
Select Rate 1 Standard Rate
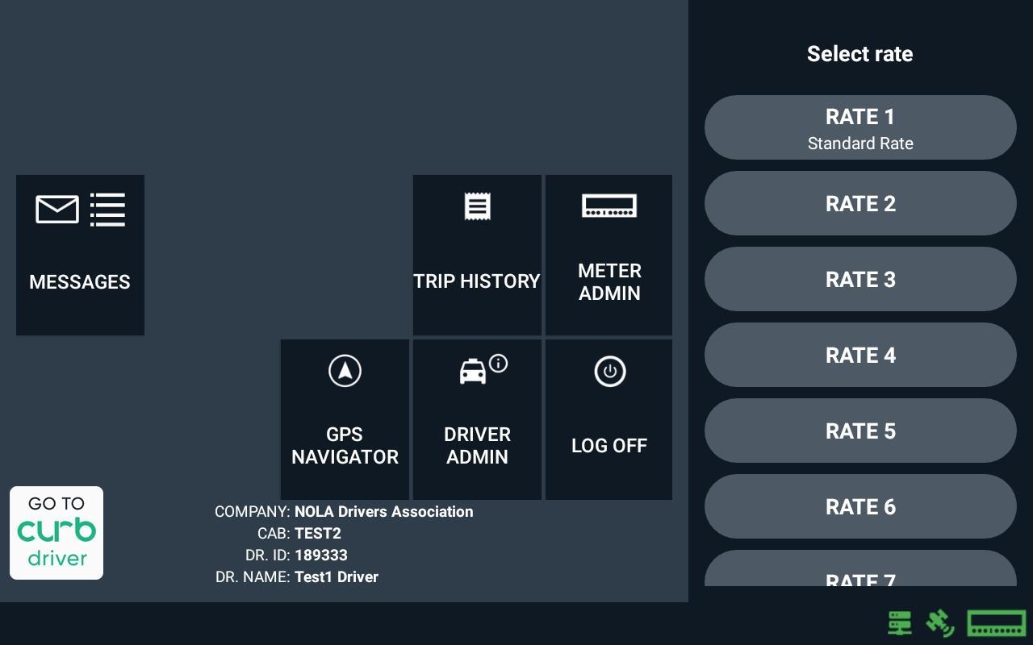860,127
